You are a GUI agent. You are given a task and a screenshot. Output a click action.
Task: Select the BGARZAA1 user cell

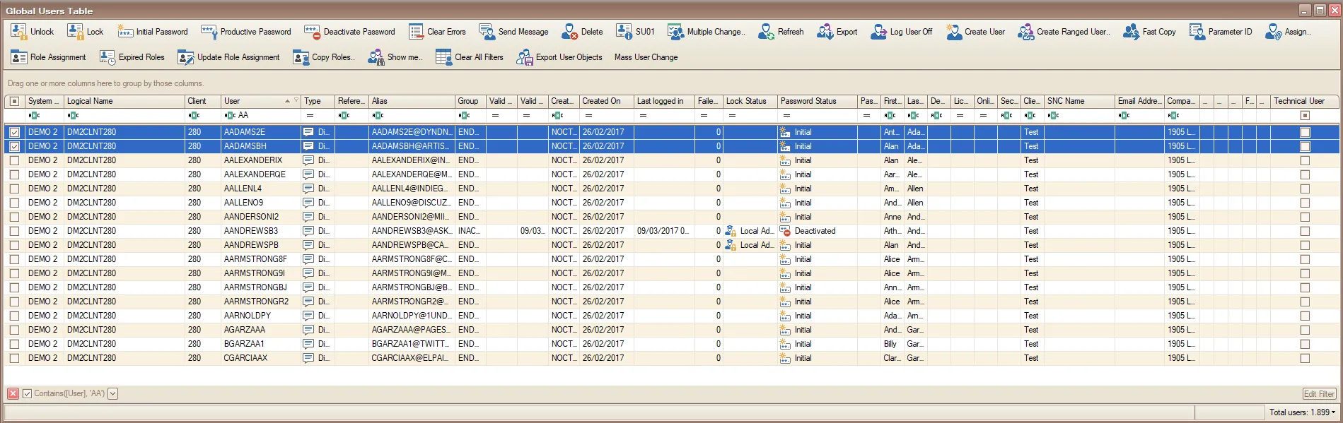click(260, 344)
